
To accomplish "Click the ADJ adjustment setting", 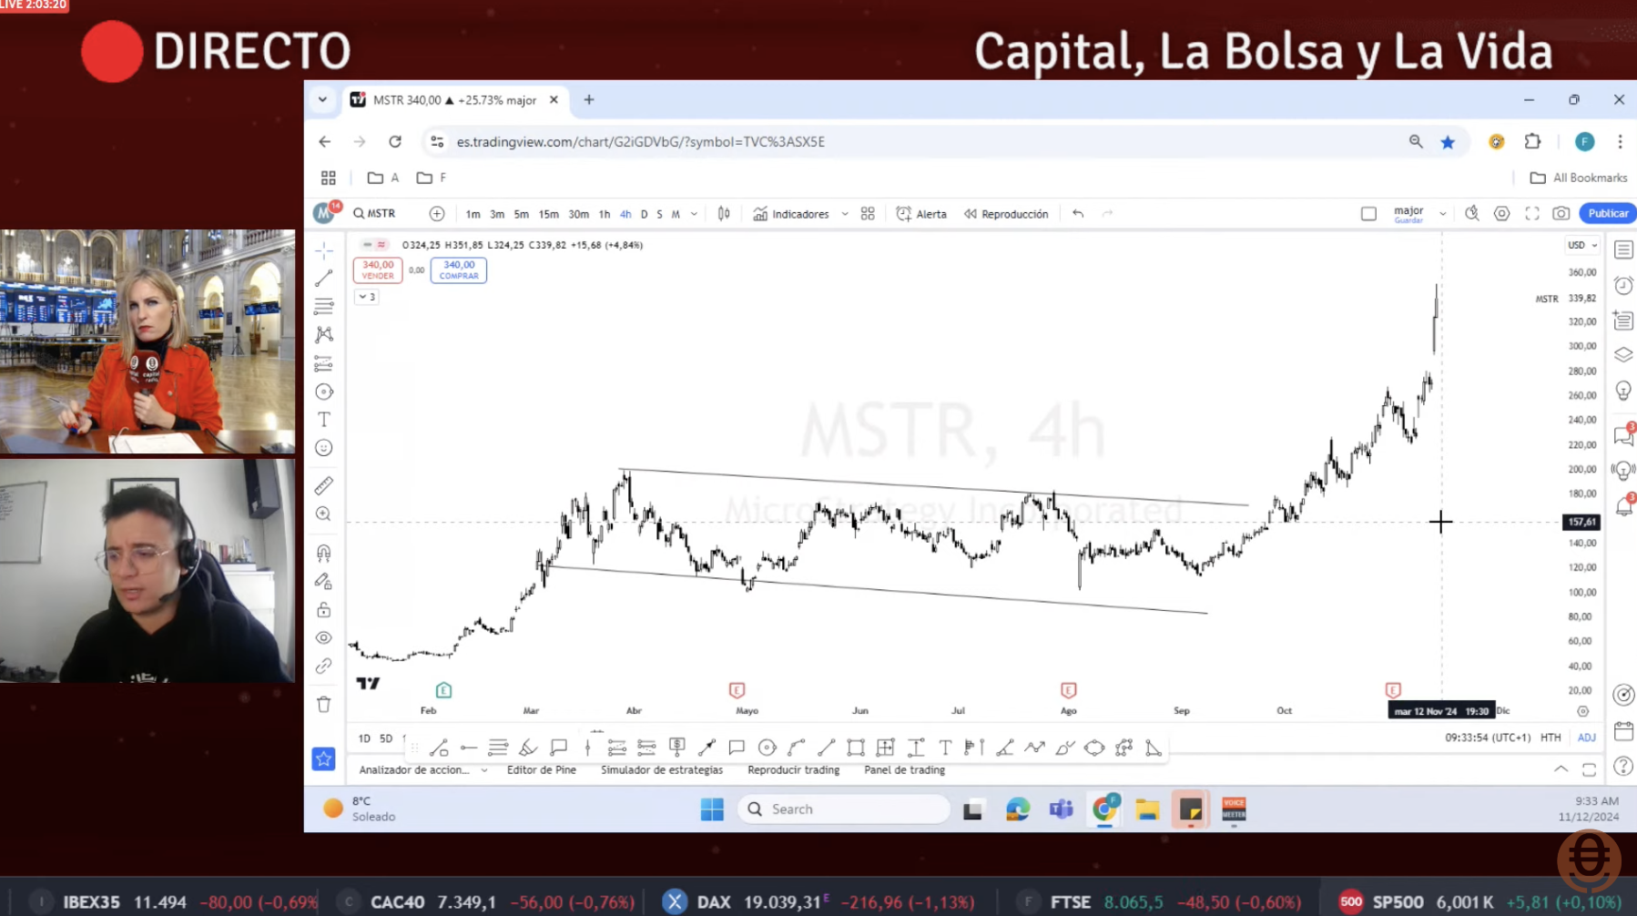I will (1587, 738).
